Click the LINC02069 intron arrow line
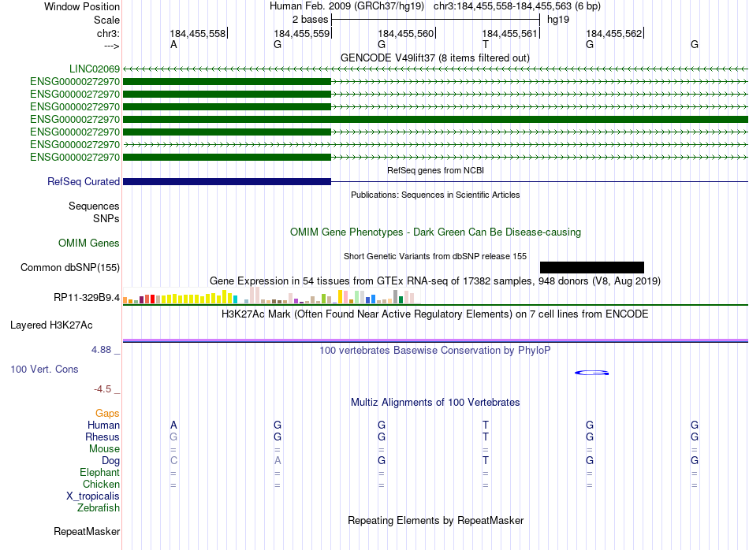The image size is (749, 550). 436,69
